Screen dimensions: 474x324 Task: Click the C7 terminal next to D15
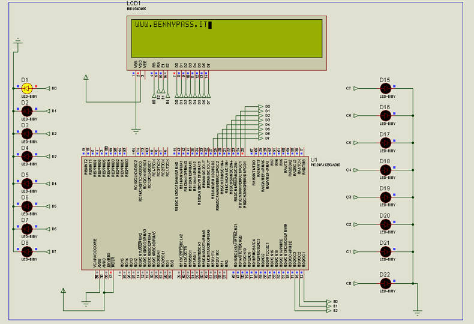coord(358,88)
